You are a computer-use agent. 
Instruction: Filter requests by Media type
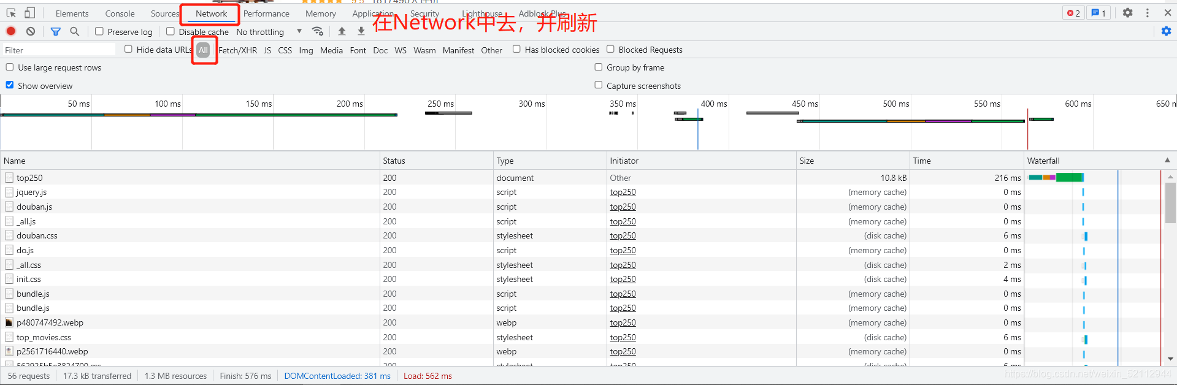click(331, 50)
